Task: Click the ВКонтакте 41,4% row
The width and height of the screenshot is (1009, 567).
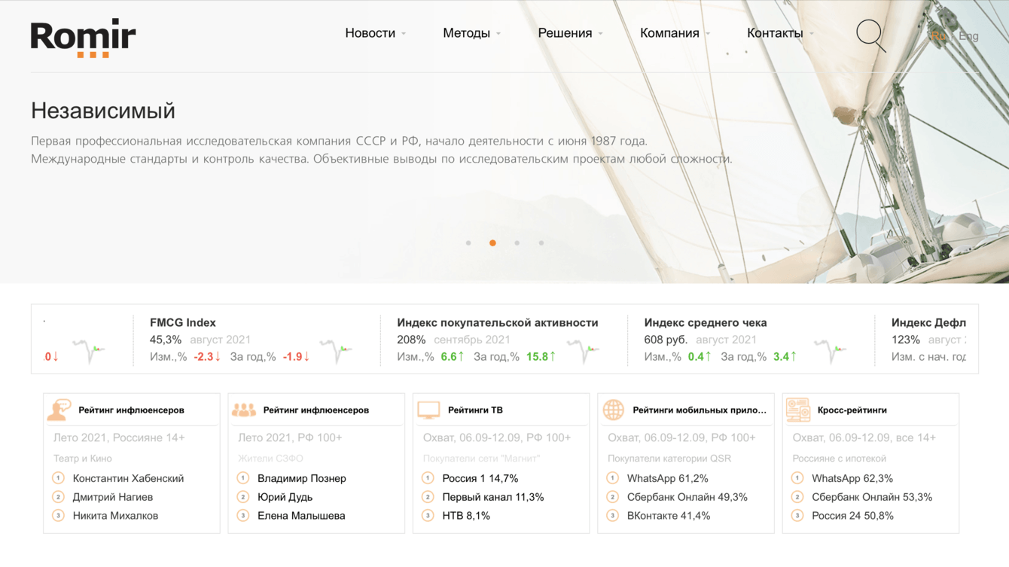Action: (669, 516)
